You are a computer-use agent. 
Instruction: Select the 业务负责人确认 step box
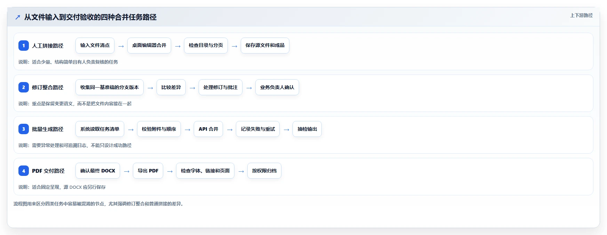277,87
